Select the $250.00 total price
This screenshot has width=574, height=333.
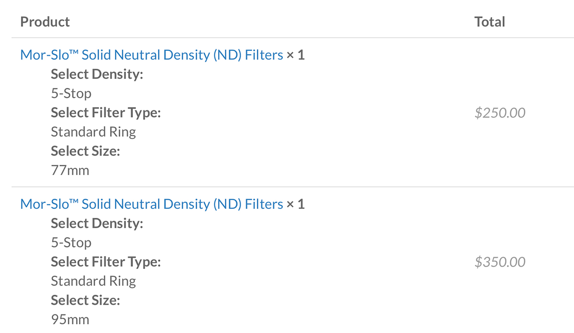pyautogui.click(x=500, y=113)
